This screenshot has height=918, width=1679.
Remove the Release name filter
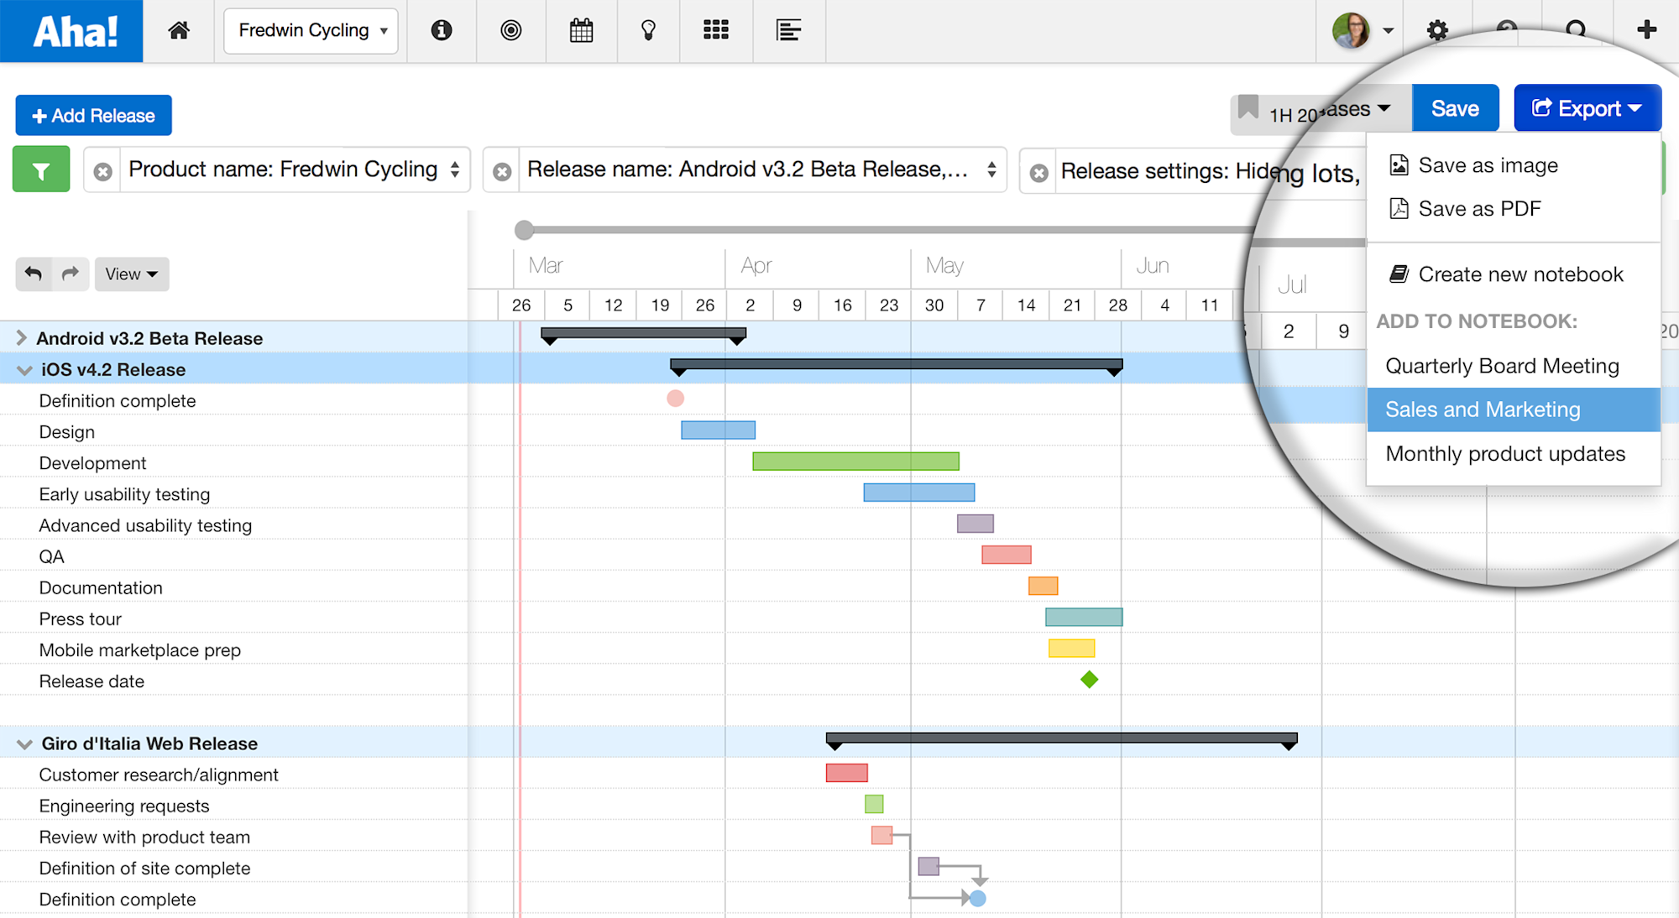502,171
